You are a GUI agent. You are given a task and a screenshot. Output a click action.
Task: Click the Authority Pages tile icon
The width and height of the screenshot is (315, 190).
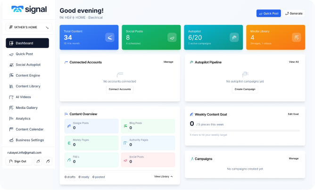coord(125,143)
